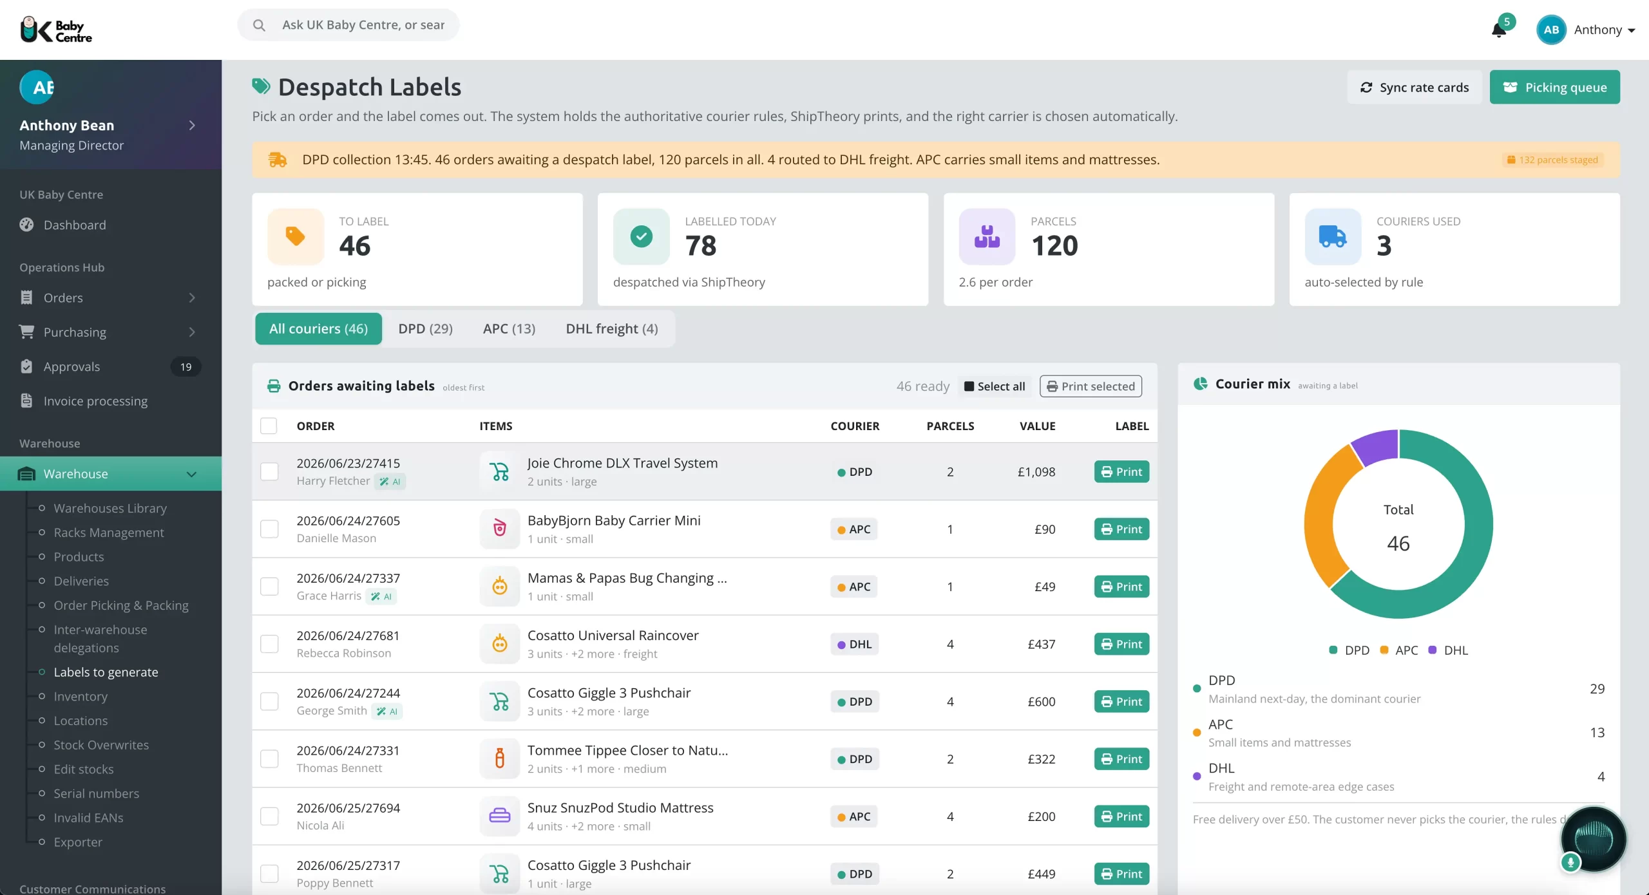Click the Print selected button

click(1090, 386)
